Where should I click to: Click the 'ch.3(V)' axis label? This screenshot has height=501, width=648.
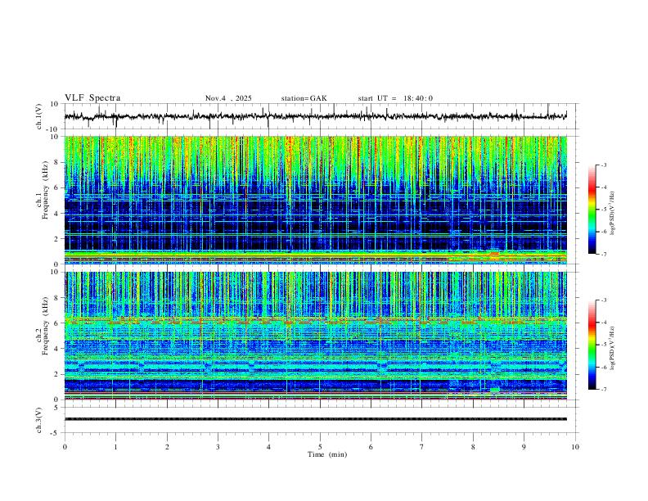coord(38,420)
